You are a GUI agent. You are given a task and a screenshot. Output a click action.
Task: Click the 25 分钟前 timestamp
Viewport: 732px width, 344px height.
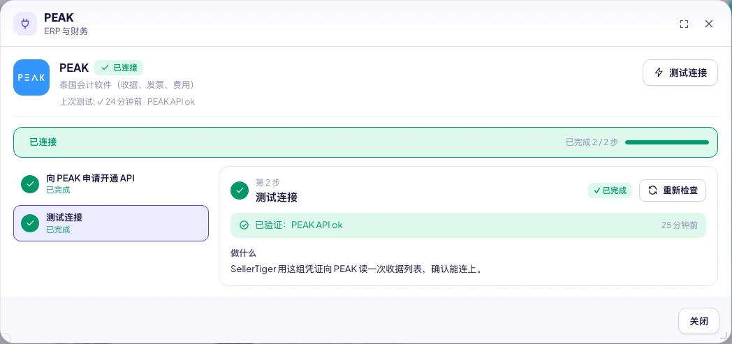pos(679,225)
